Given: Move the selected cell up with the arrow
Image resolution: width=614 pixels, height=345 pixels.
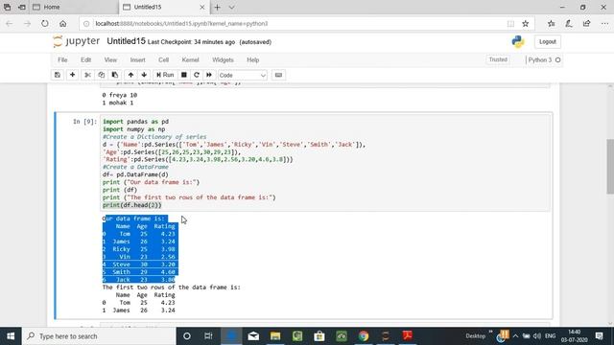Looking at the screenshot, I should 130,75.
